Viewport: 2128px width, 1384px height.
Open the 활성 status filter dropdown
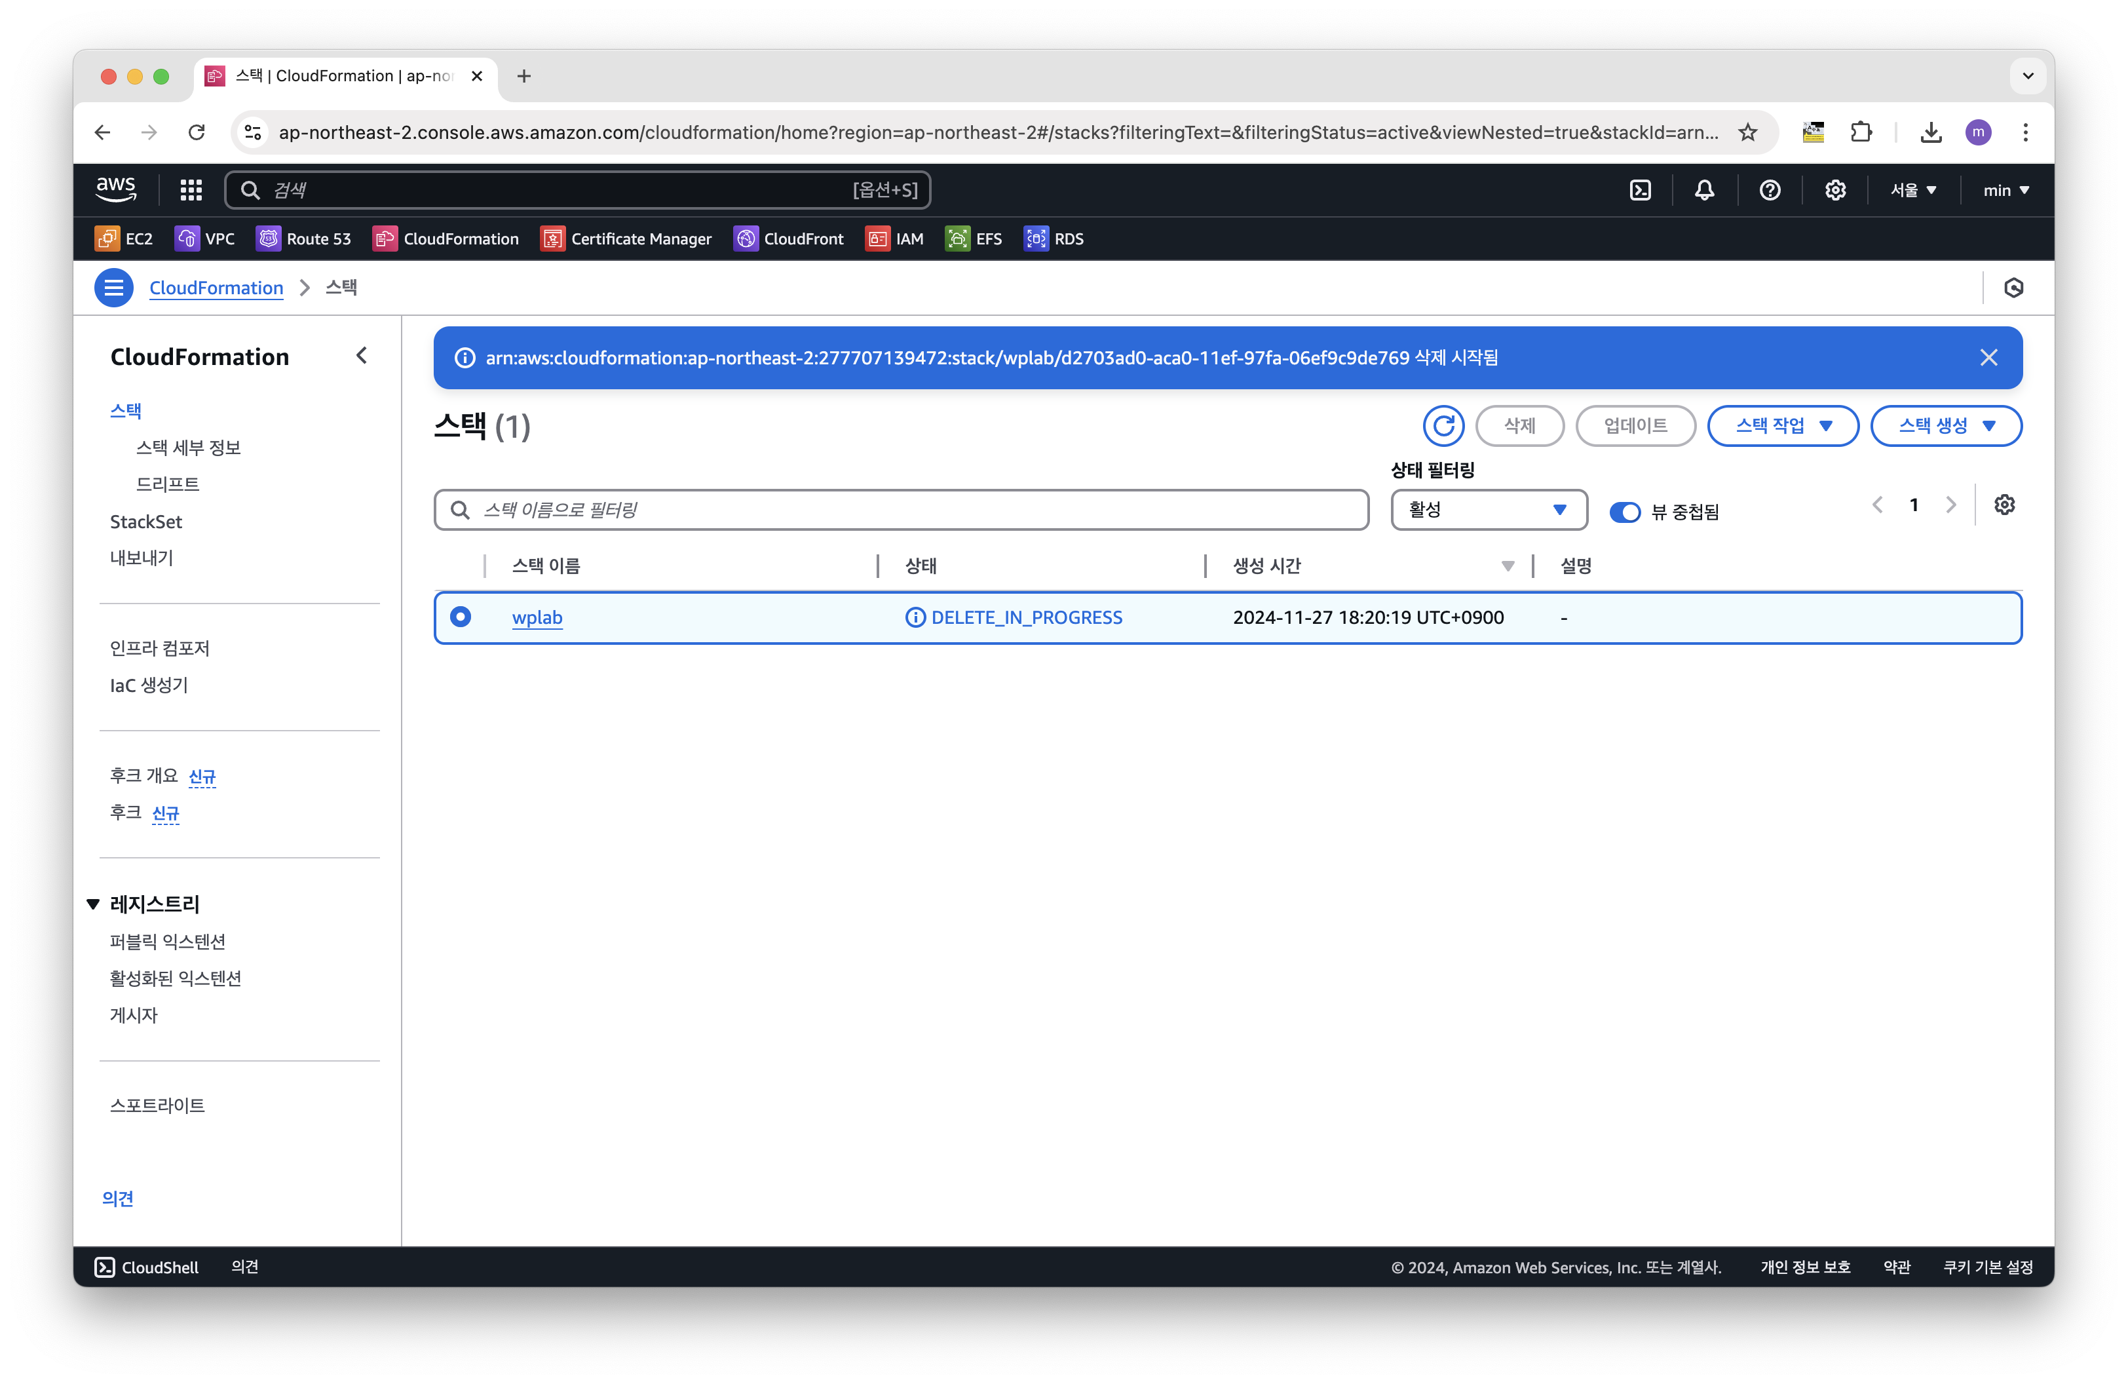click(1489, 510)
